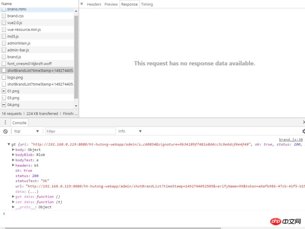
Task: Click the file icon beside adminMain.js
Action: (x=4, y=43)
